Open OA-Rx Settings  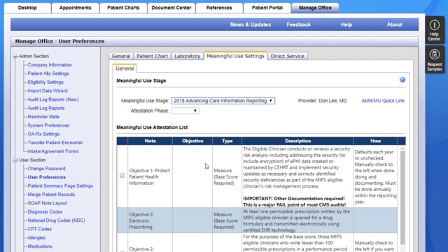(43, 134)
